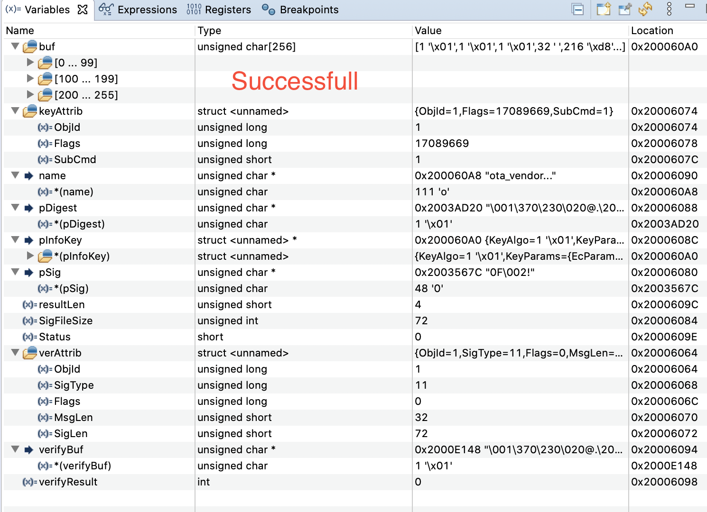The image size is (707, 512).
Task: Close the Variables tab with X
Action: 83,9
